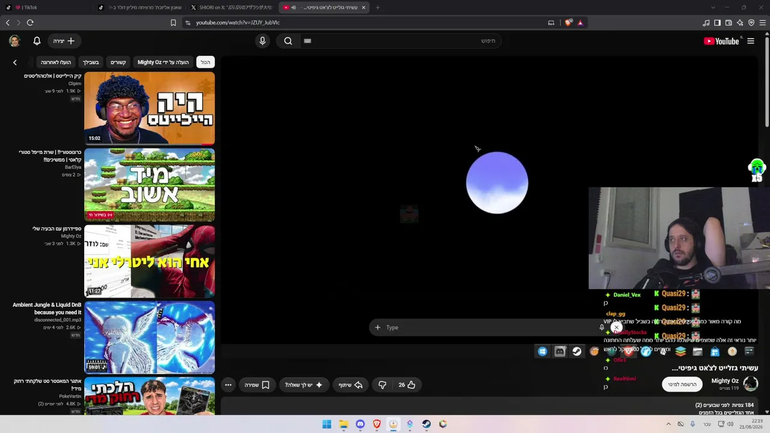Open the browser tab search dropdown arrow

click(x=713, y=7)
